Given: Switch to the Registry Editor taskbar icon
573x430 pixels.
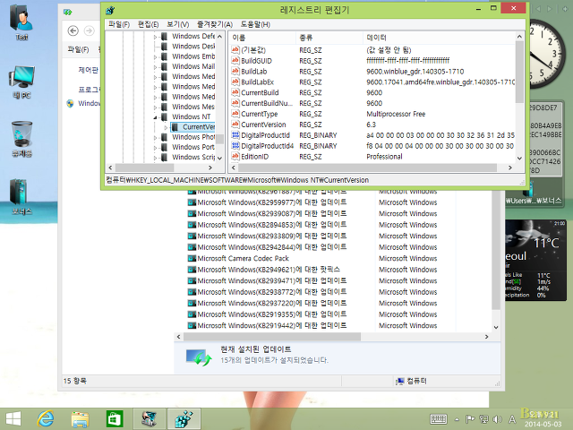Looking at the screenshot, I should pos(184,419).
